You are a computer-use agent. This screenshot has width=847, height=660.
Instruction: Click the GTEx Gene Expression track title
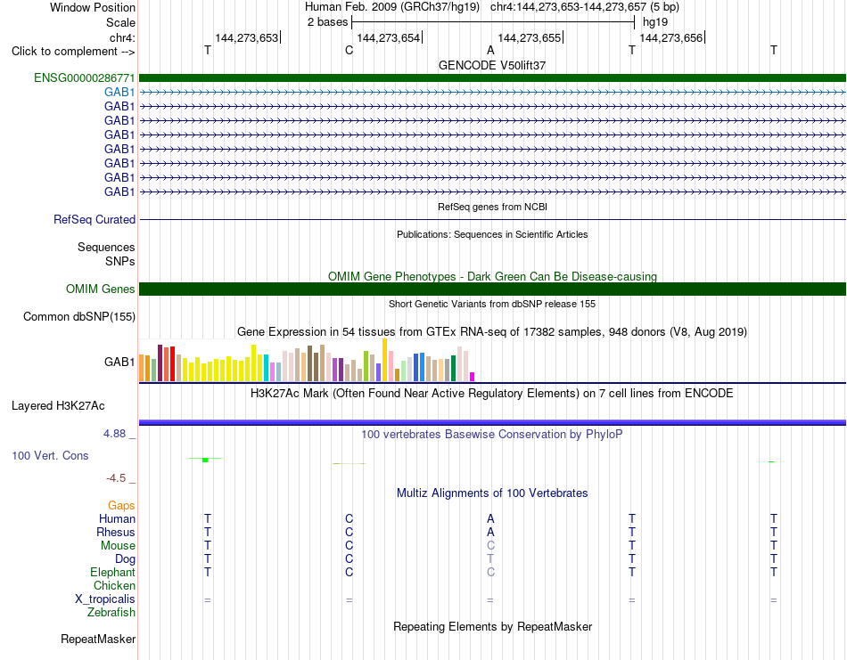point(492,332)
